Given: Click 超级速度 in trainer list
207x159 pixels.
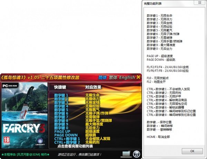Looking at the screenshot, I should point(92,131).
